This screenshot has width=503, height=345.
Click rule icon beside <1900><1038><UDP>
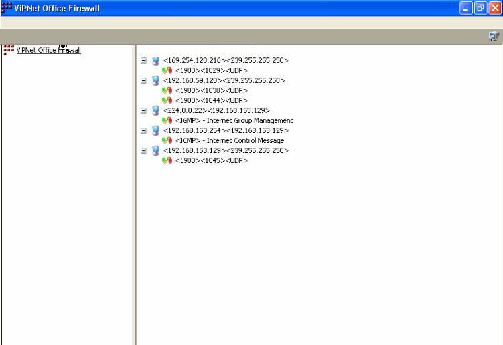tap(167, 90)
